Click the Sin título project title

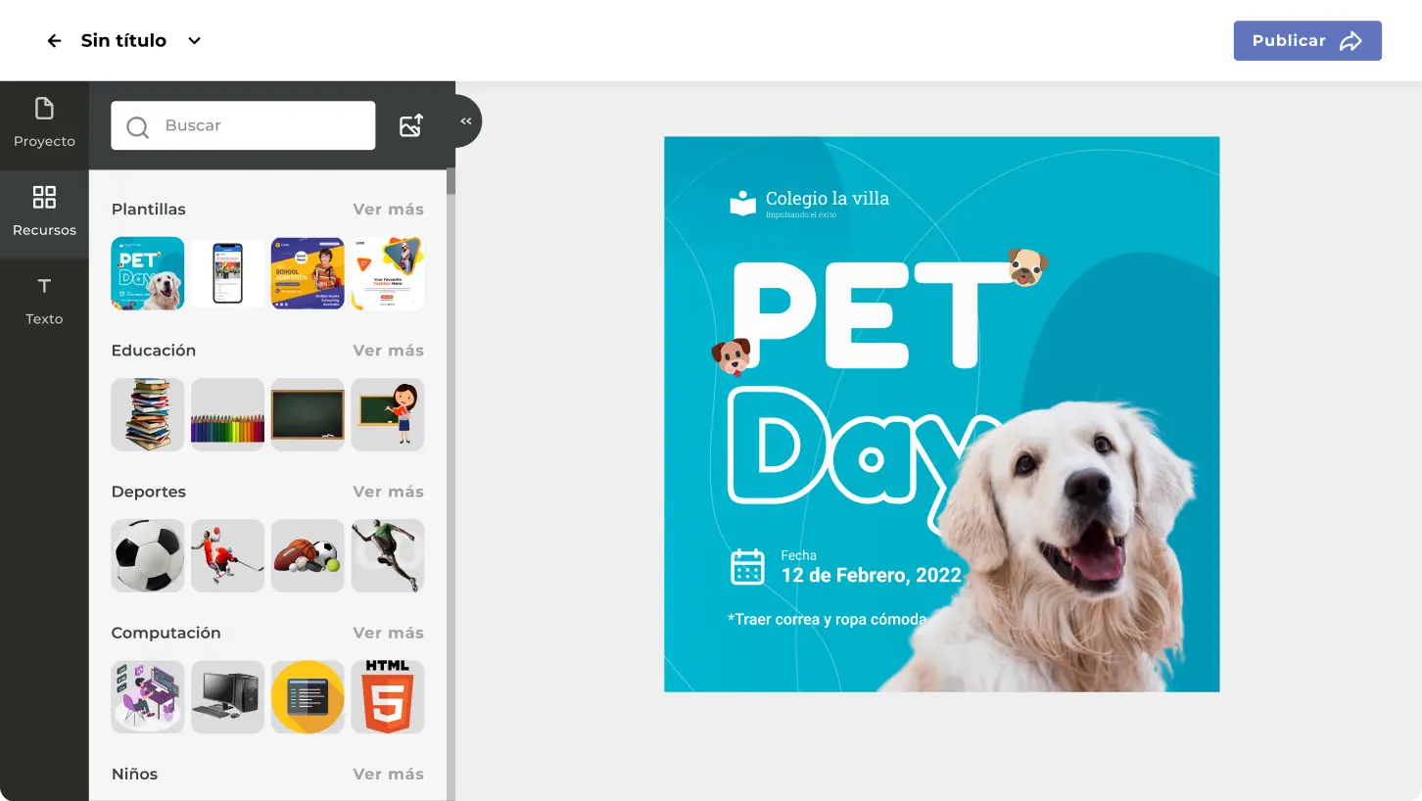click(123, 41)
